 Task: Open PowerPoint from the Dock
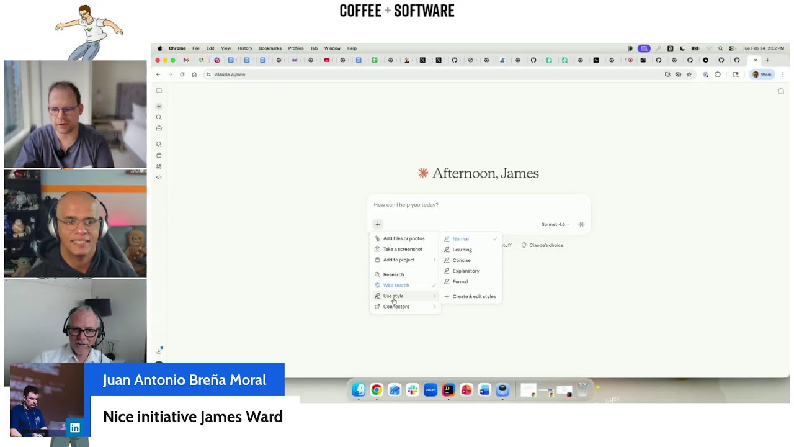pyautogui.click(x=466, y=390)
